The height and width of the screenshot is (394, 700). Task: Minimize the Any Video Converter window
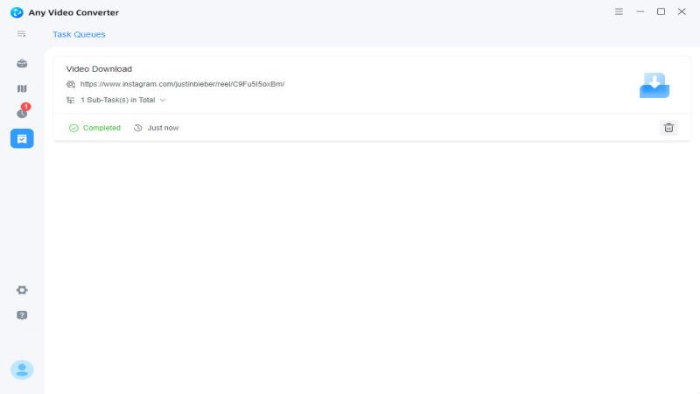tap(640, 11)
